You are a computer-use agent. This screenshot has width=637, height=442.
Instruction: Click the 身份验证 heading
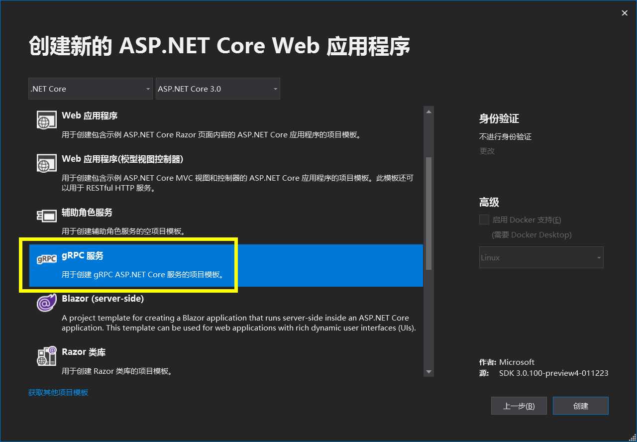[499, 118]
